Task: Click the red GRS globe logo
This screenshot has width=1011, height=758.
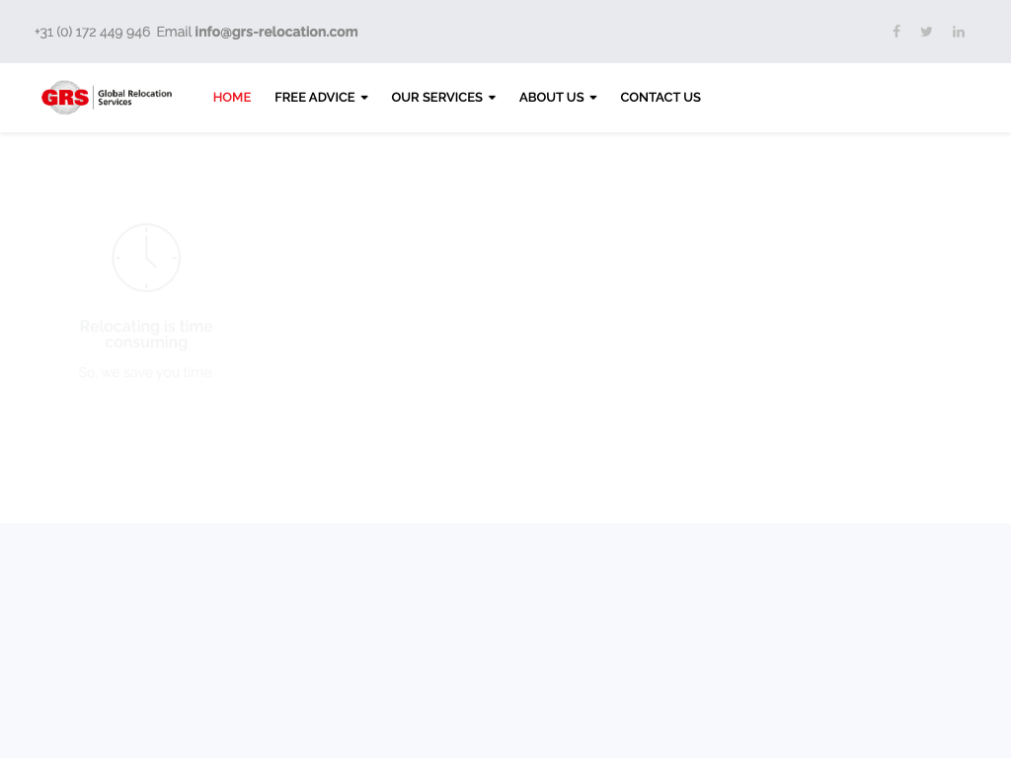Action: [65, 98]
